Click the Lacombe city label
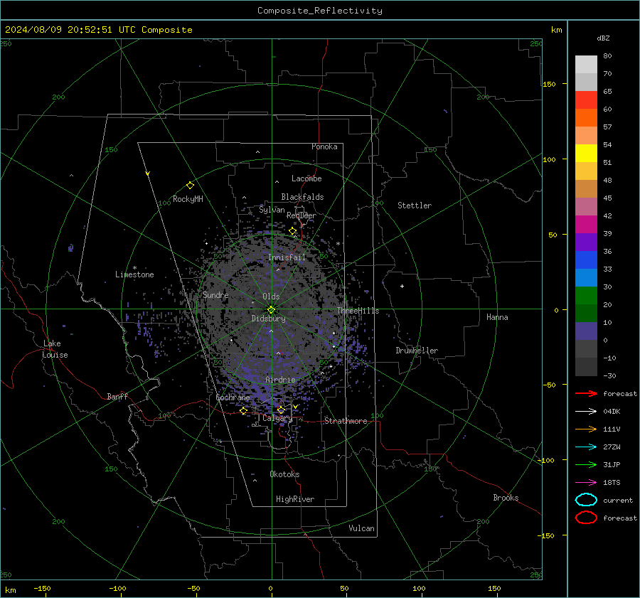This screenshot has height=598, width=640. [306, 178]
